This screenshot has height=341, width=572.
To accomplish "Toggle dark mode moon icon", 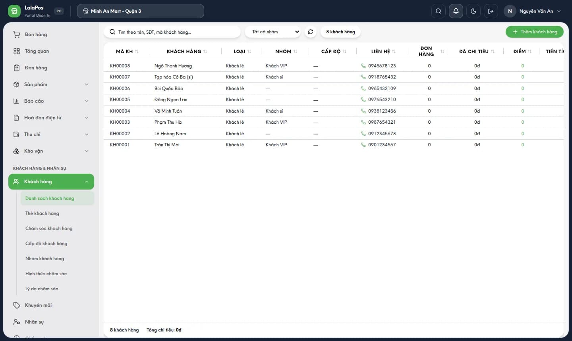I will pos(473,11).
